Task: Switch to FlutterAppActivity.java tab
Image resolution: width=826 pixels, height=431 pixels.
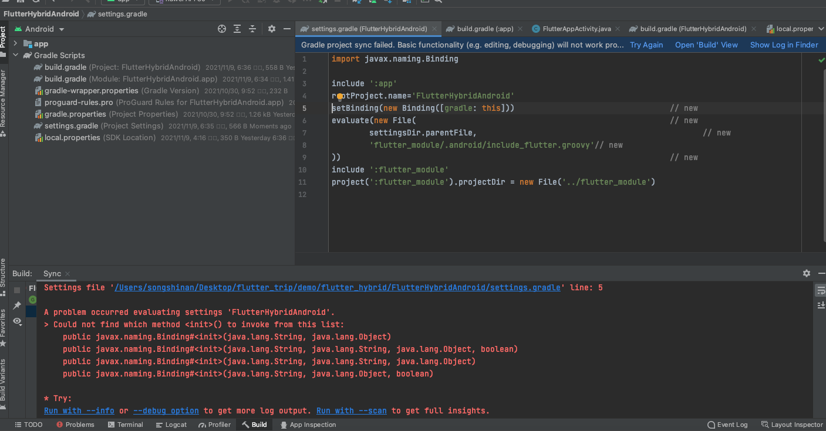Action: point(576,29)
